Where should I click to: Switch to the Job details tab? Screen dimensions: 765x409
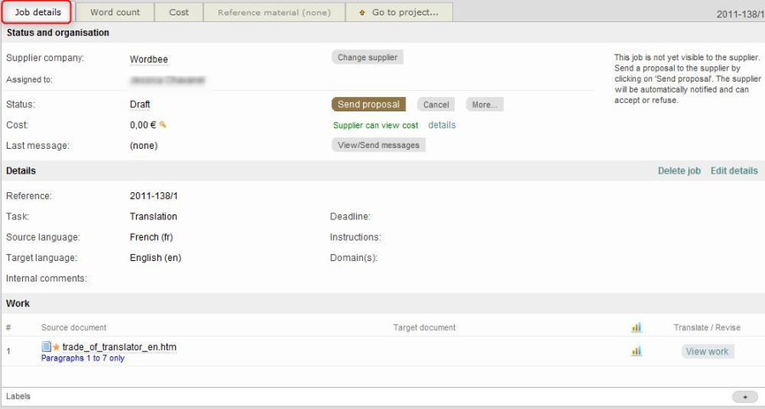[37, 13]
